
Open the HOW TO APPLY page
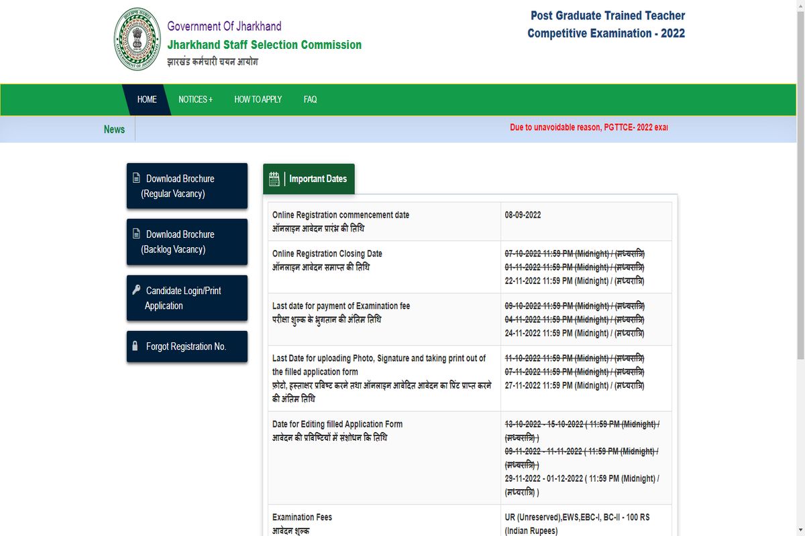point(258,99)
